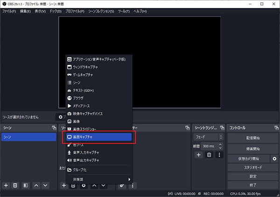Adjust the 300 ms duration stepper
280x197 pixels.
pyautogui.click(x=220, y=146)
